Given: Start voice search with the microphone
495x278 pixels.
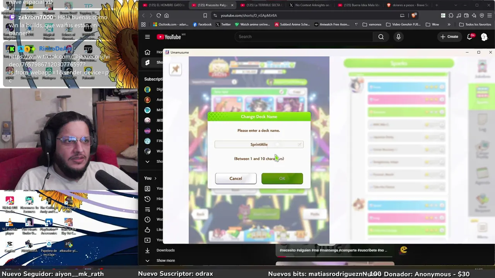Looking at the screenshot, I should pyautogui.click(x=398, y=37).
